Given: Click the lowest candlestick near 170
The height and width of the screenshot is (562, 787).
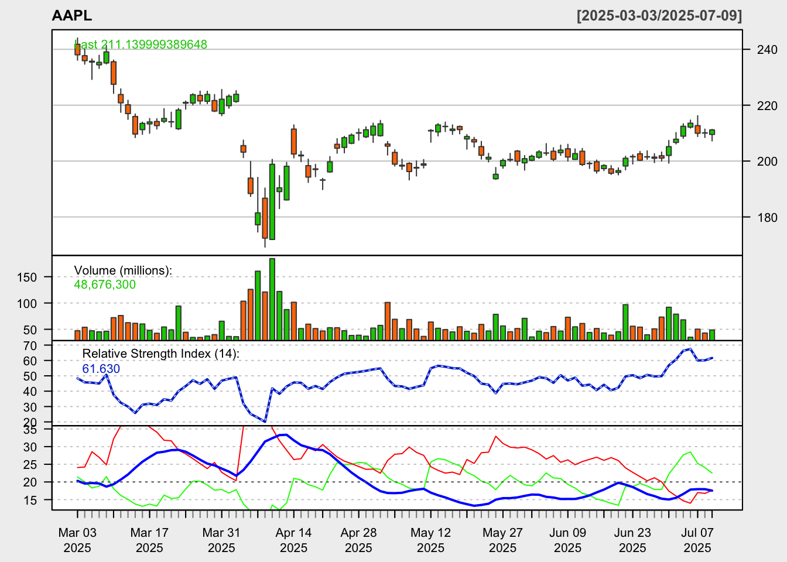Looking at the screenshot, I should coord(265,218).
